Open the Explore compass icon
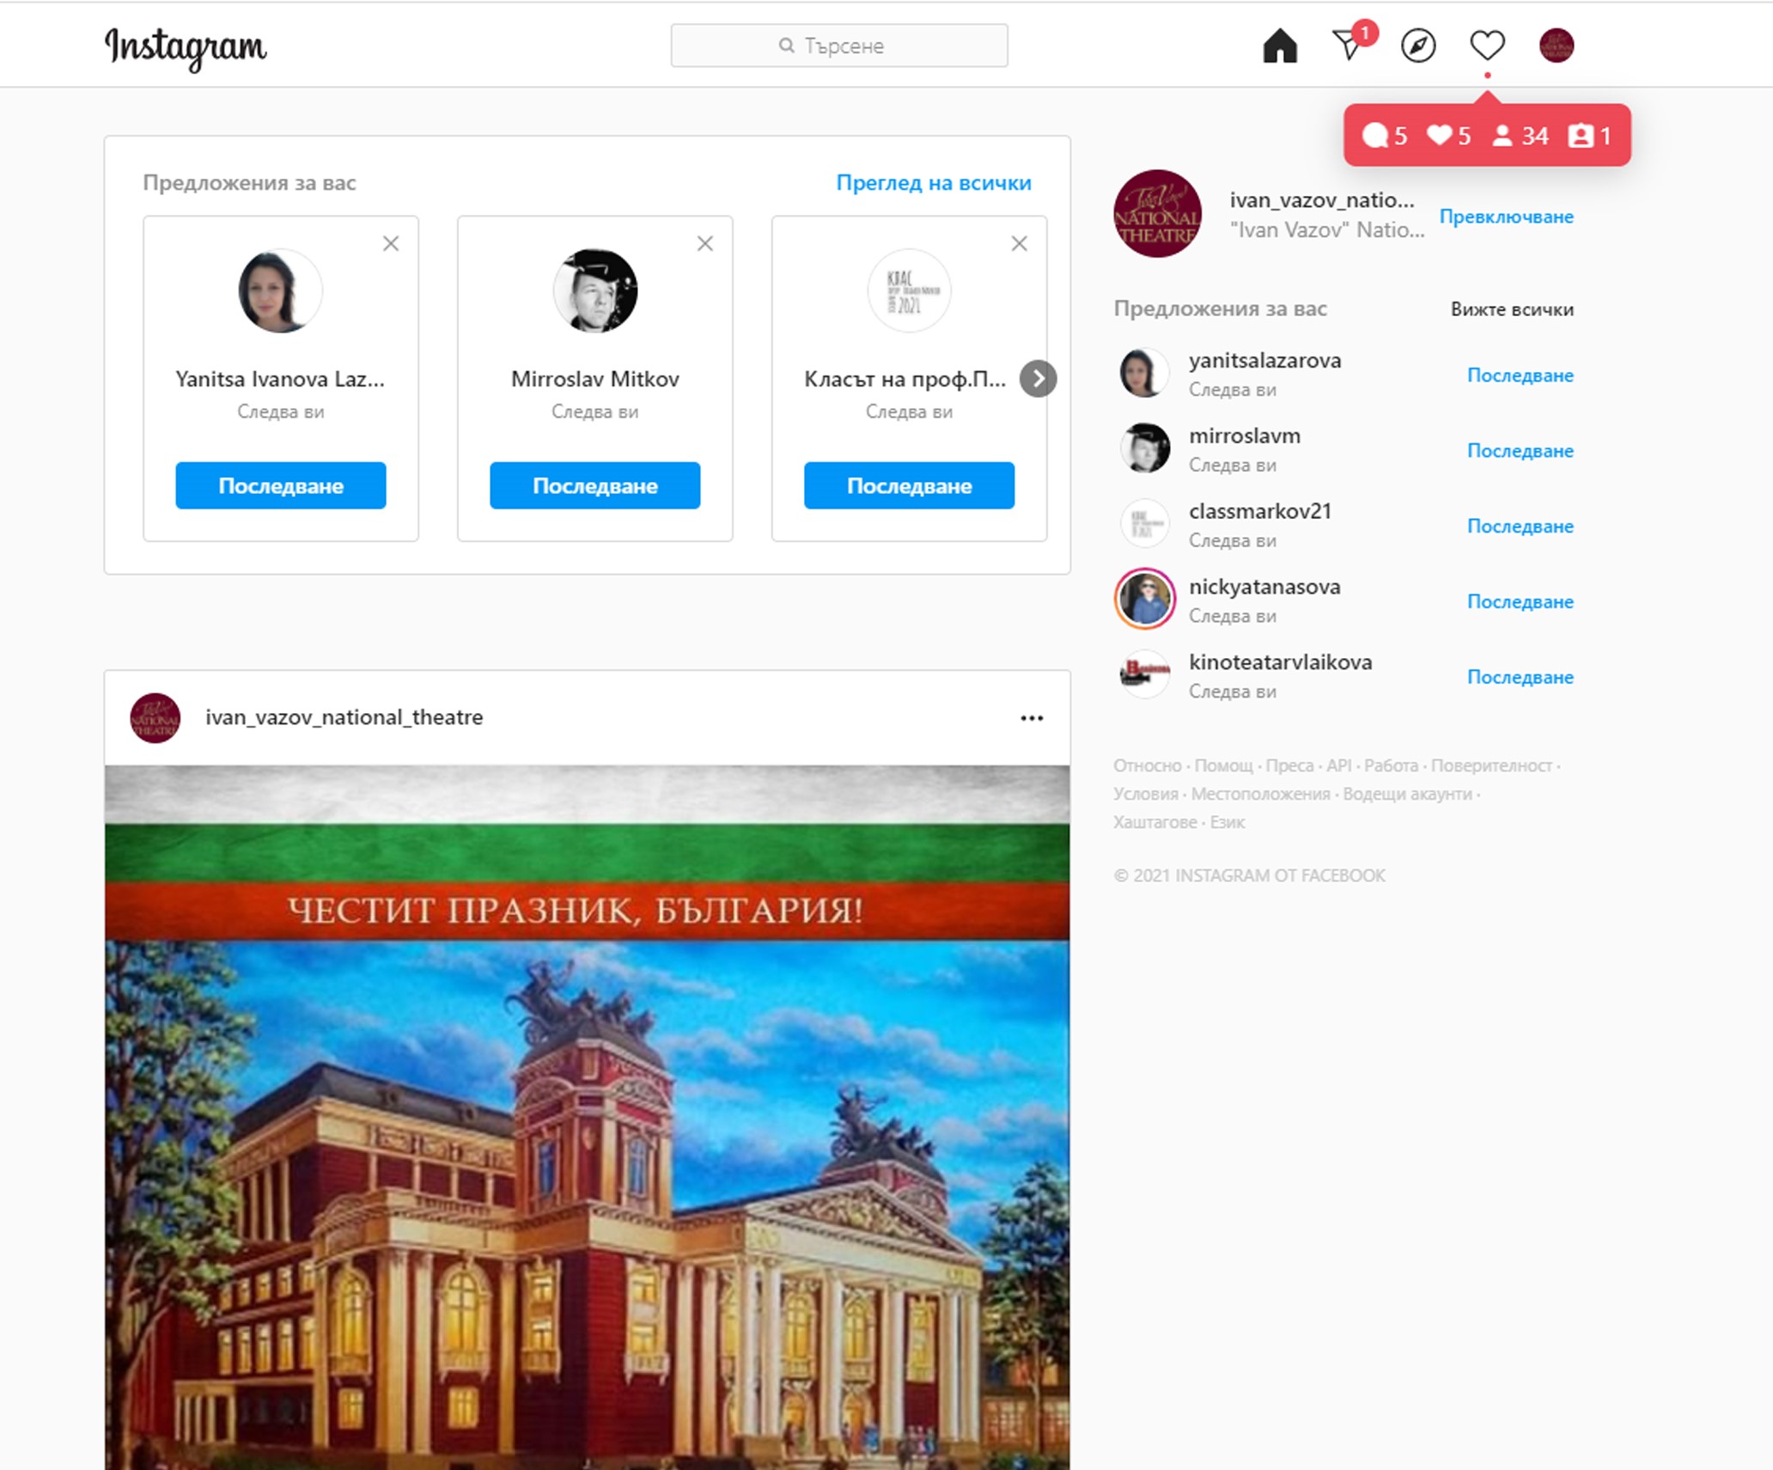Screen dimensions: 1773x1470 pyautogui.click(x=1417, y=46)
